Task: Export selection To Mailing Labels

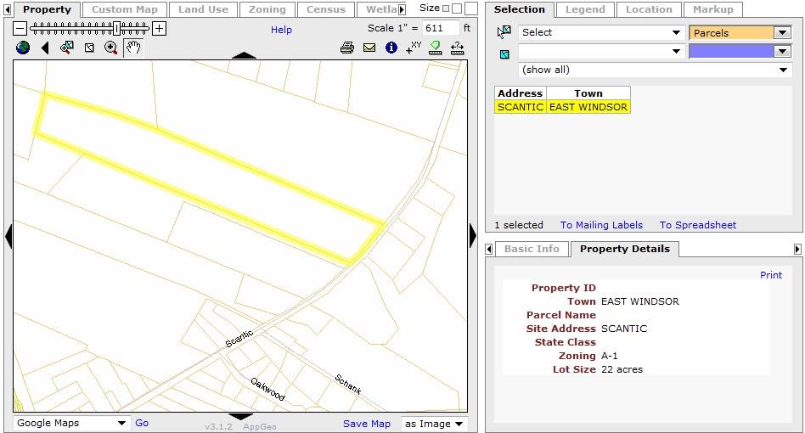Action: pos(601,225)
